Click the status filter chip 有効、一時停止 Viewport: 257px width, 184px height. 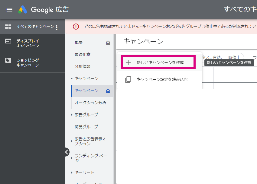pyautogui.click(x=223, y=57)
